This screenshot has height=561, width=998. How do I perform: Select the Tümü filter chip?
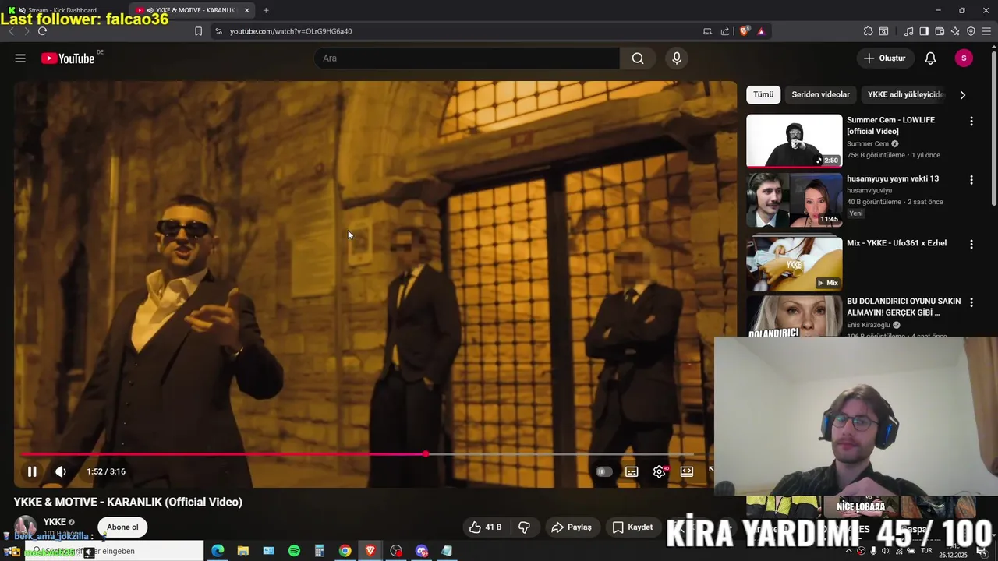click(763, 94)
